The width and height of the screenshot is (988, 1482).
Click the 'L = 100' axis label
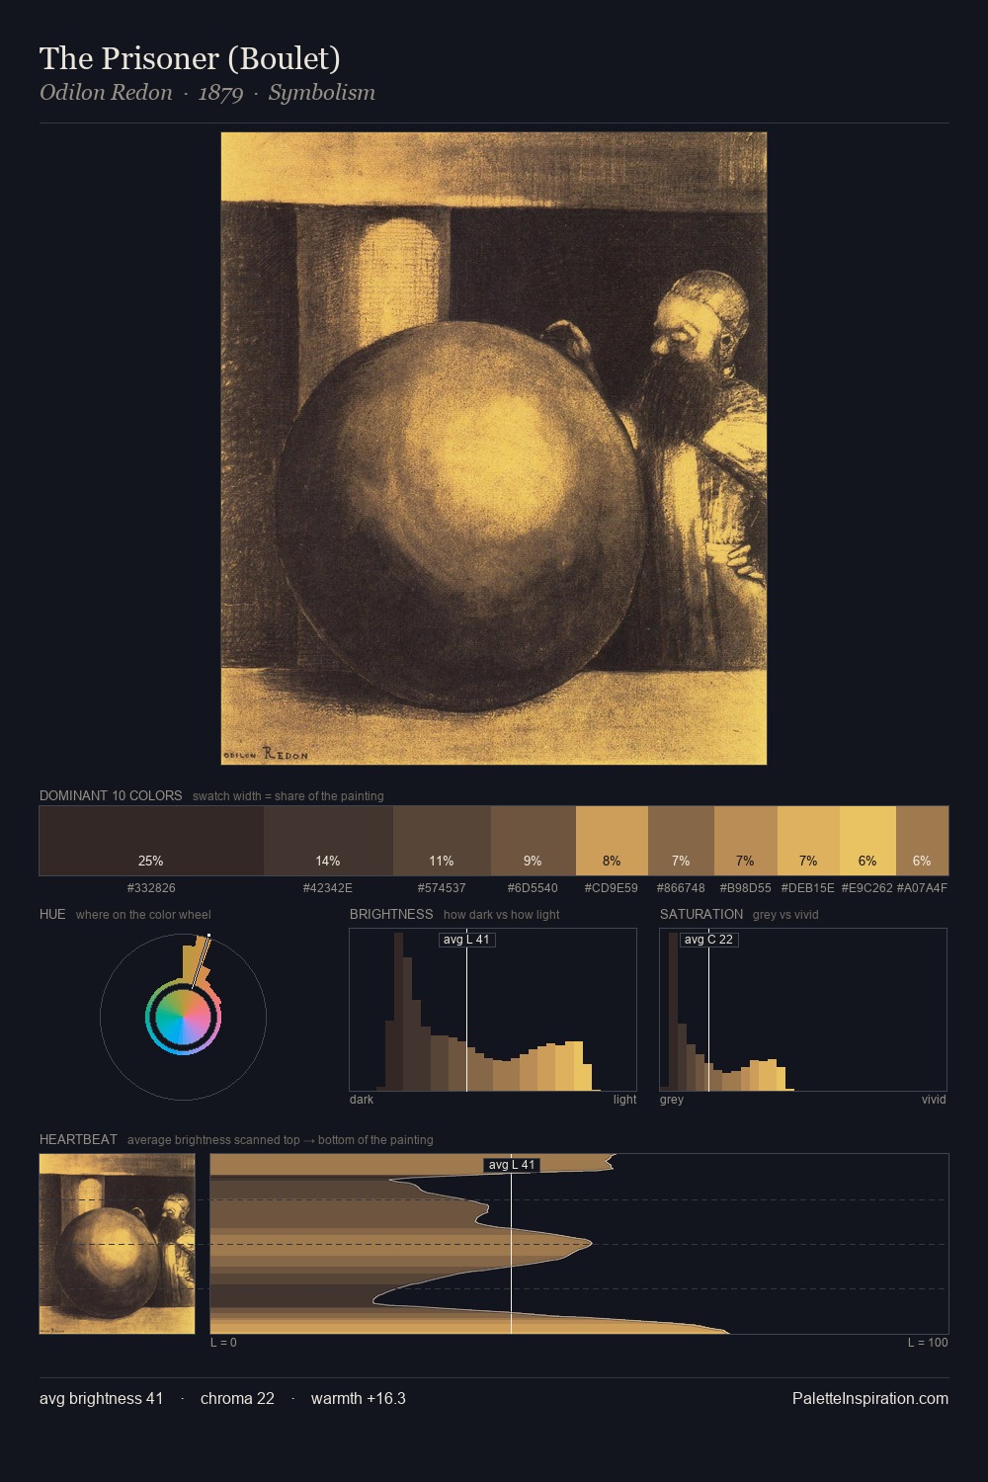pyautogui.click(x=928, y=1343)
